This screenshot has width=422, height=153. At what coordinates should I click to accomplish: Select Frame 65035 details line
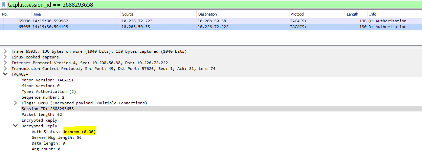[x=99, y=51]
